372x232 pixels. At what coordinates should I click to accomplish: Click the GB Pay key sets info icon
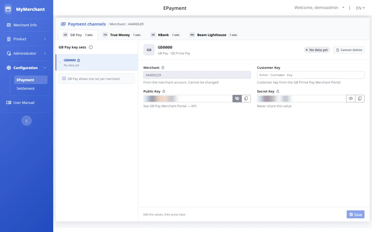tap(91, 47)
